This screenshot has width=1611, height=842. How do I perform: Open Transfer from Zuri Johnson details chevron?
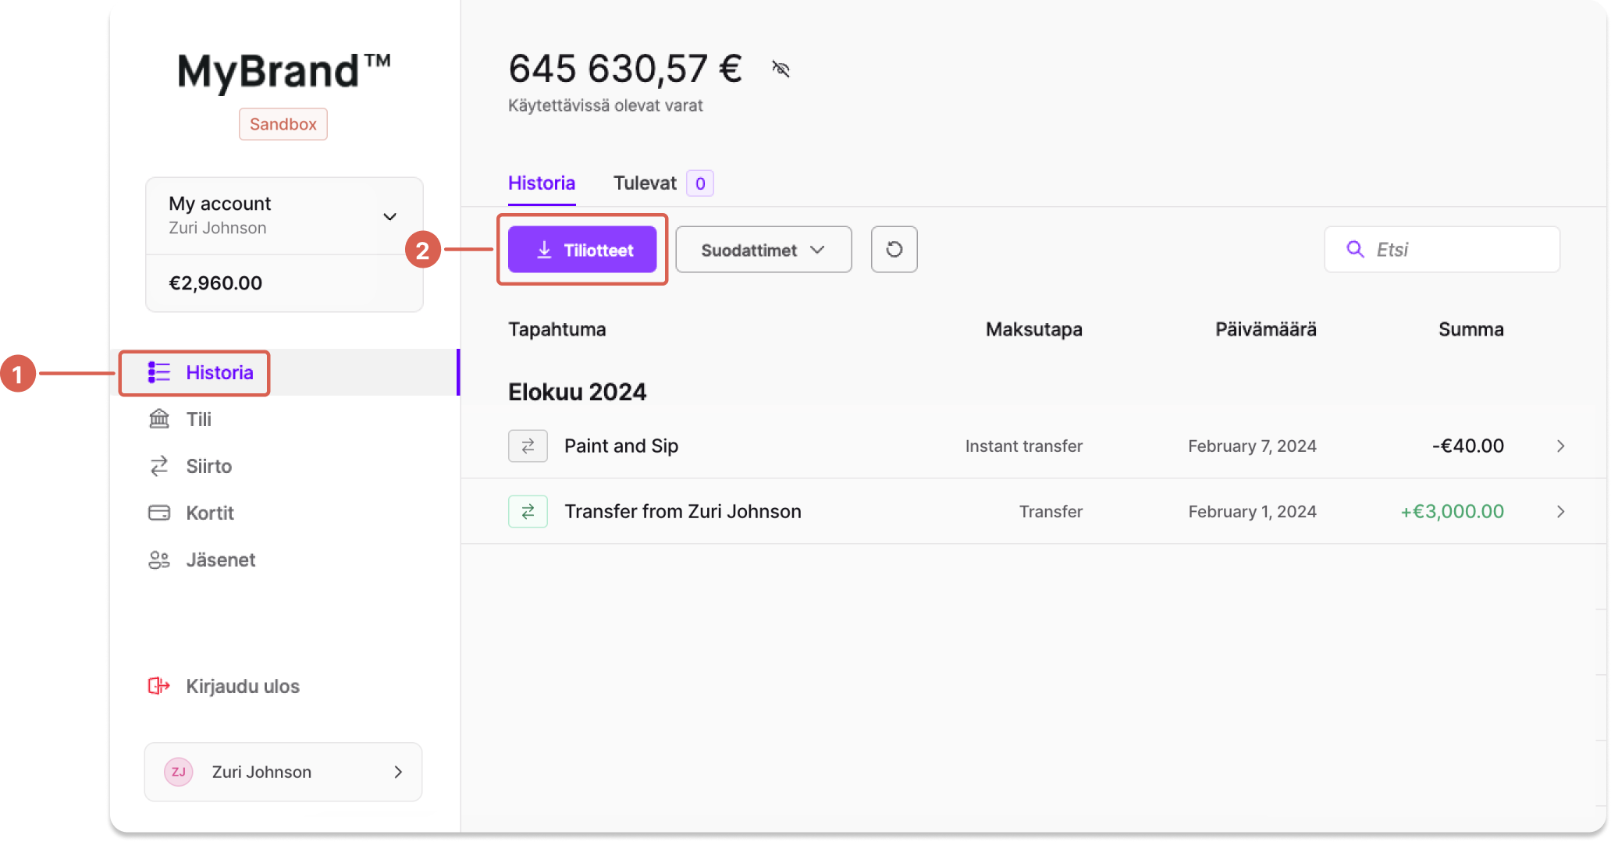1561,511
